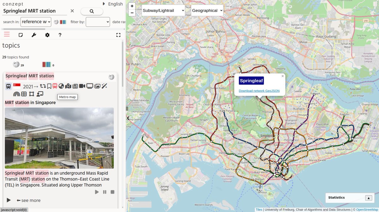Open the question mark help icon

[x=60, y=35]
